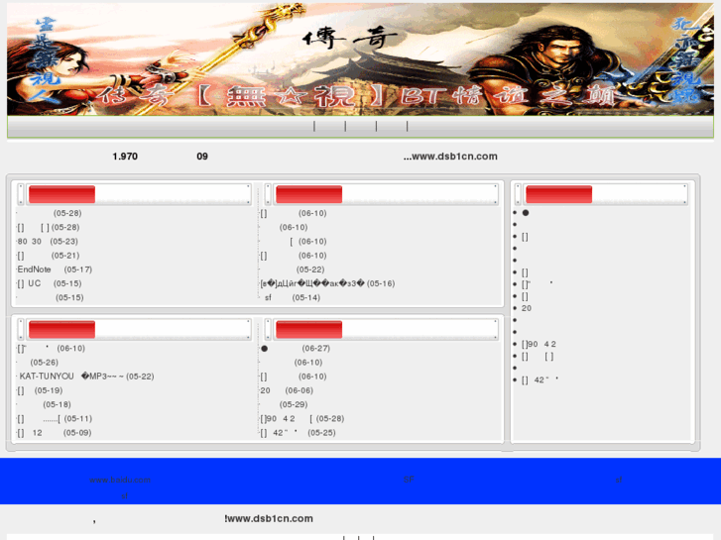Select the entry dated (05-29)
This screenshot has height=540, width=721.
point(294,405)
